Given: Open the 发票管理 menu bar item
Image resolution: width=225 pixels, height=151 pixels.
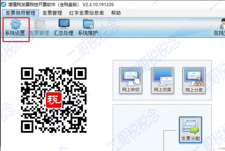Looking at the screenshot, I should pyautogui.click(x=52, y=13).
